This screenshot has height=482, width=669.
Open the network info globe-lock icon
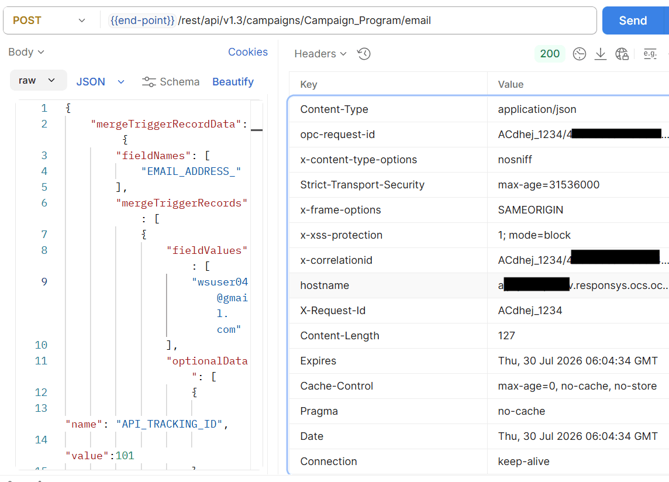622,54
